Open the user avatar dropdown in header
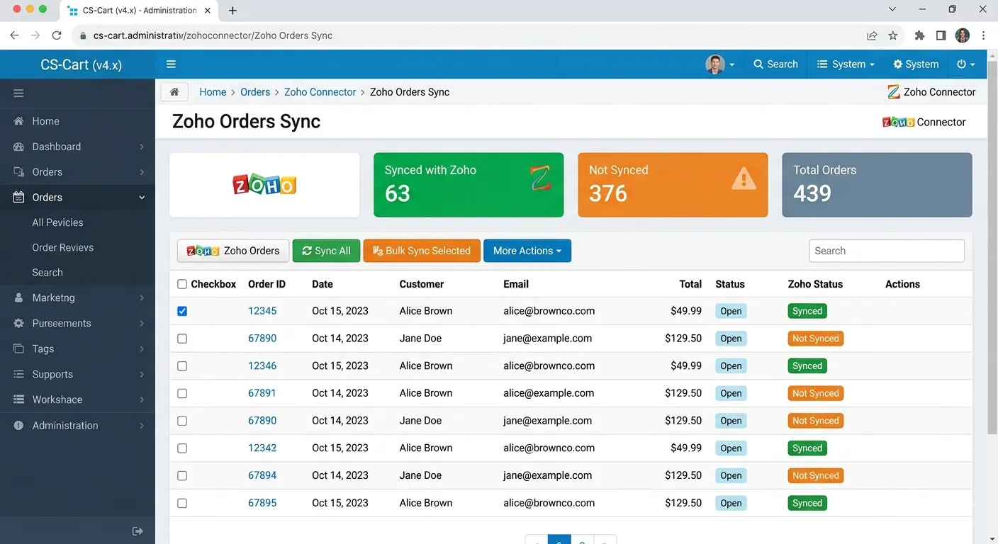Viewport: 998px width, 544px height. tap(720, 64)
